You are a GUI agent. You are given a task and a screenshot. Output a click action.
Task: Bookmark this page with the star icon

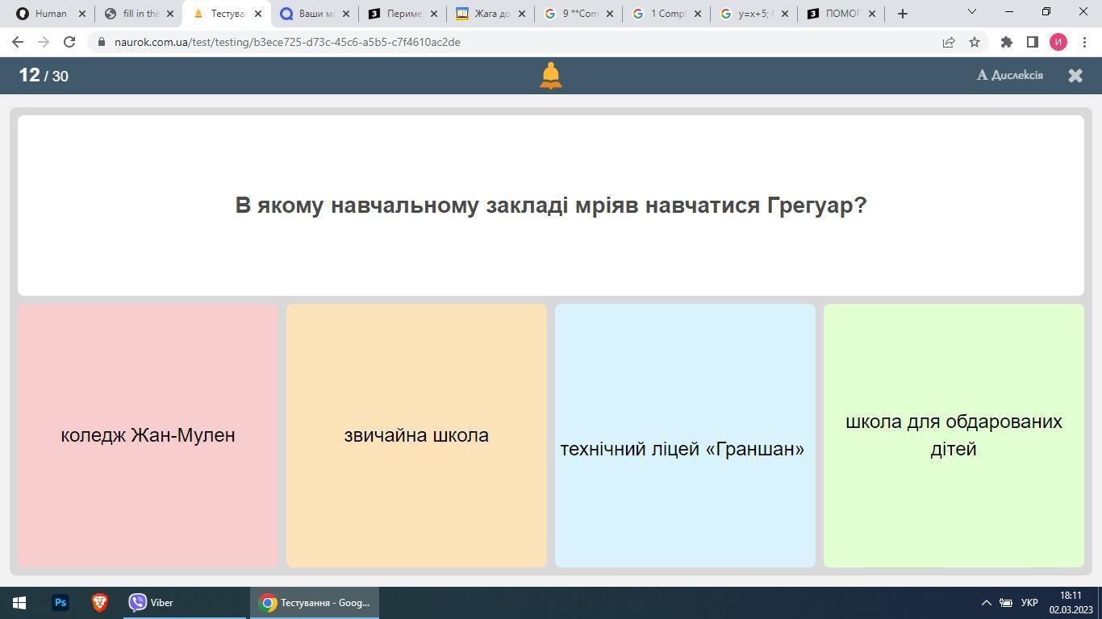975,42
